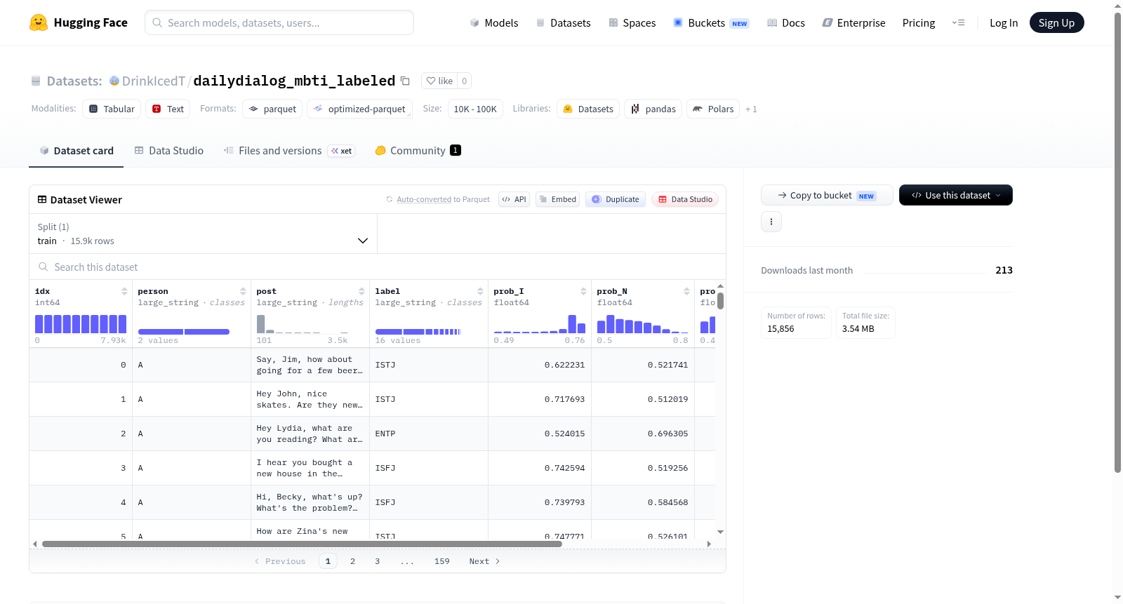The image size is (1123, 604).
Task: Open Buckets in the top navigation
Action: (711, 22)
